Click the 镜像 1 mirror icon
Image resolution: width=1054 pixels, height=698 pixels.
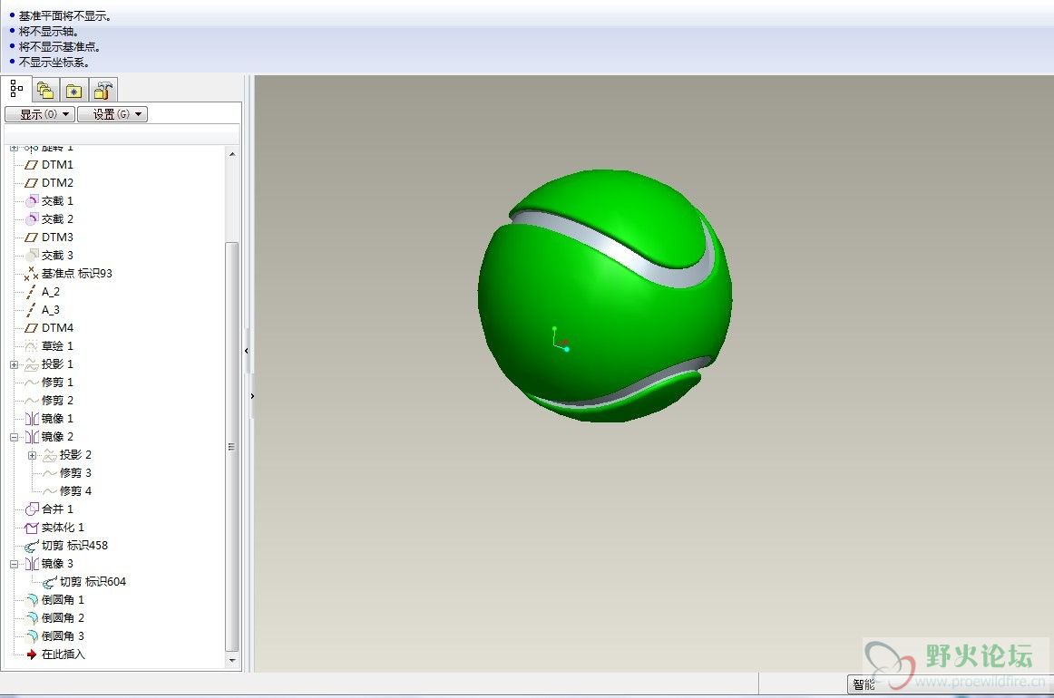click(x=32, y=419)
